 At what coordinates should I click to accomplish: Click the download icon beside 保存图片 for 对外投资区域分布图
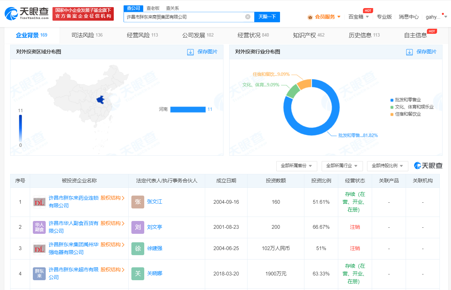coord(190,52)
